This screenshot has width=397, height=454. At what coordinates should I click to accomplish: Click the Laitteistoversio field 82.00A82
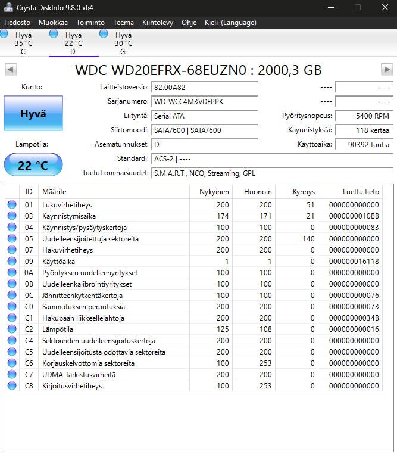click(x=204, y=87)
